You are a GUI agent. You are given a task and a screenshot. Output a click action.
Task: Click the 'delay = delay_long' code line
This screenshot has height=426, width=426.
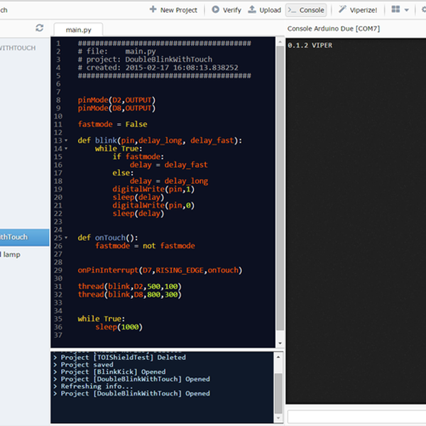169,181
